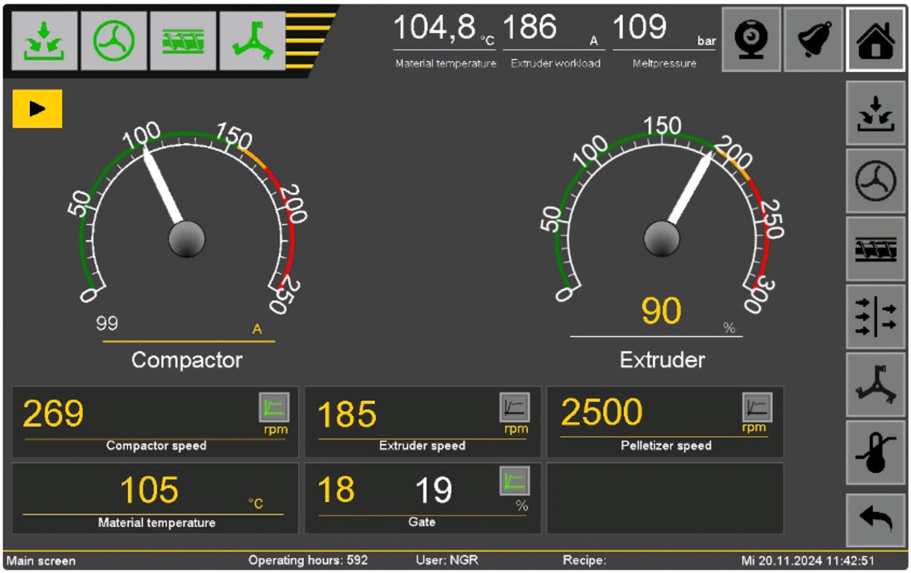Toggle the Pelletizer speed trend chart
The image size is (911, 573).
[757, 407]
